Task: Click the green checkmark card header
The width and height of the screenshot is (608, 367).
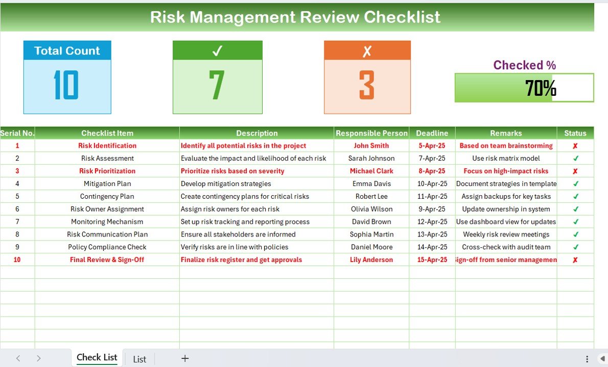Action: pos(218,50)
